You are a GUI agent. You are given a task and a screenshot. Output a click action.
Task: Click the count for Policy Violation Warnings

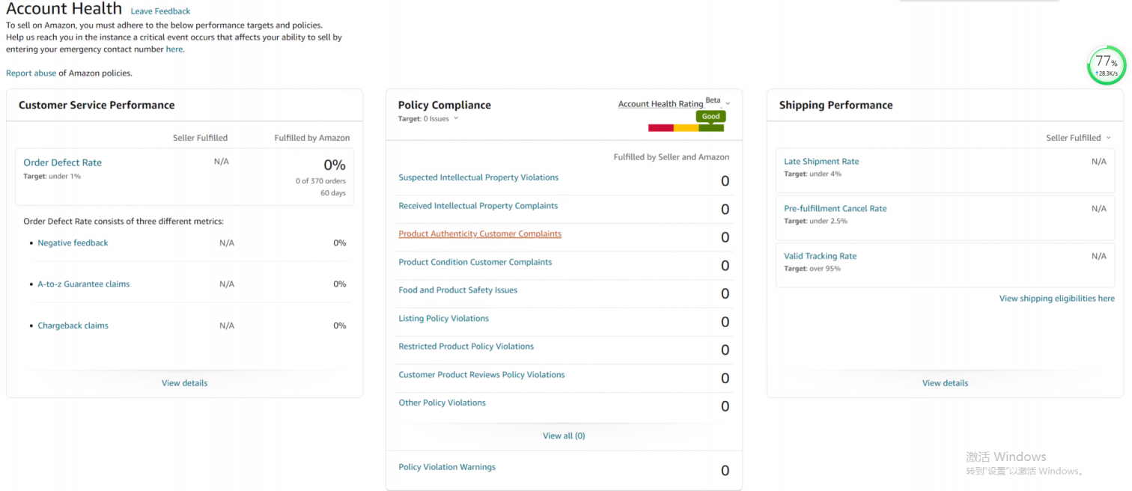click(x=725, y=471)
